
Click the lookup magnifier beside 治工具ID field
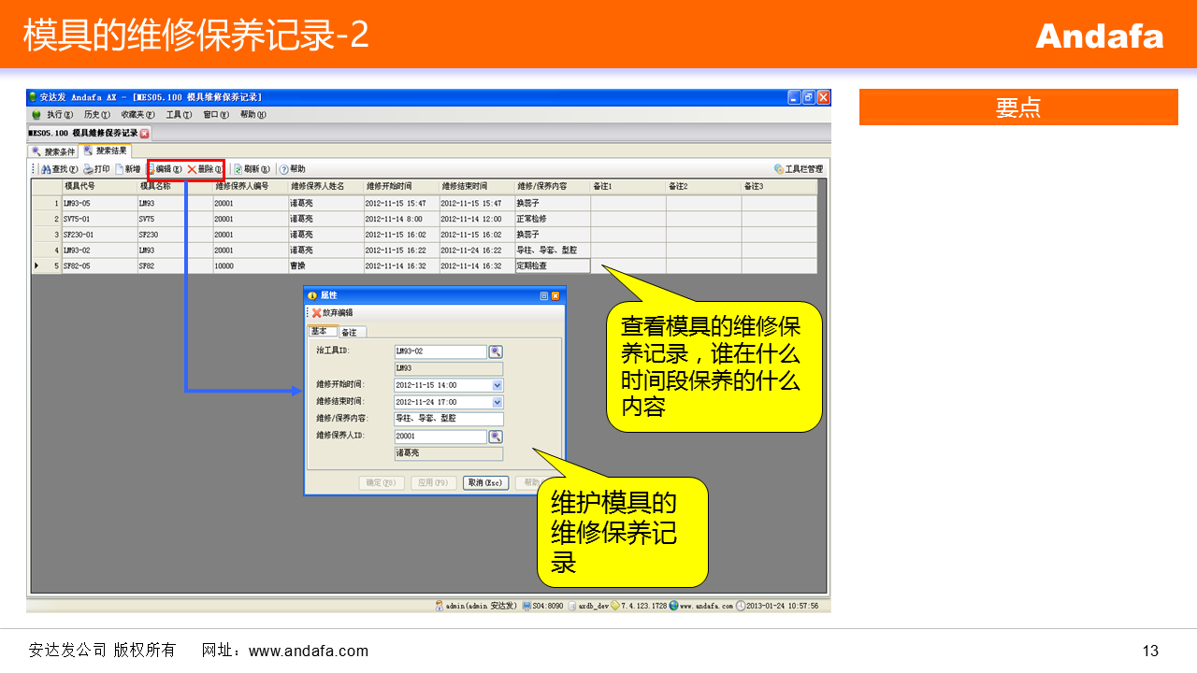click(496, 351)
